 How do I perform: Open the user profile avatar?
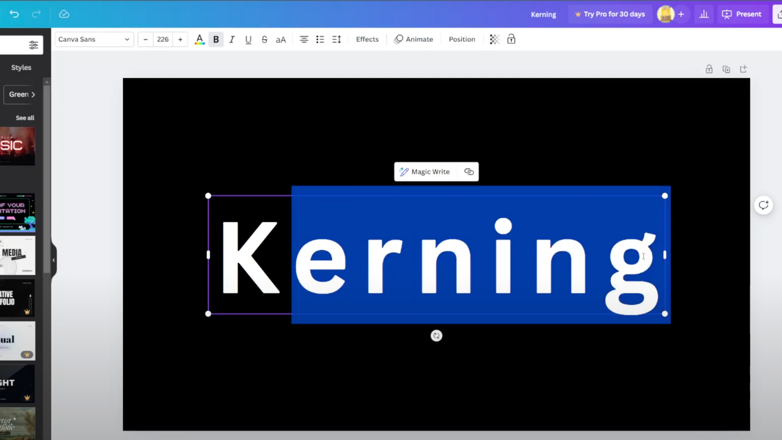point(666,14)
